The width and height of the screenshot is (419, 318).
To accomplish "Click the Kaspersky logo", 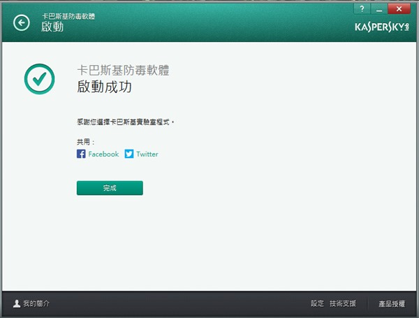I will click(x=382, y=27).
